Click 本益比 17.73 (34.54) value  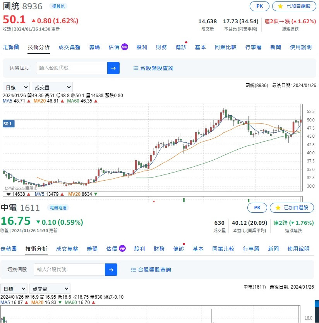[241, 21]
